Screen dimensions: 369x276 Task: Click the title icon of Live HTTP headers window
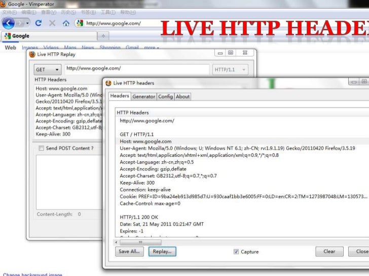pyautogui.click(x=108, y=83)
